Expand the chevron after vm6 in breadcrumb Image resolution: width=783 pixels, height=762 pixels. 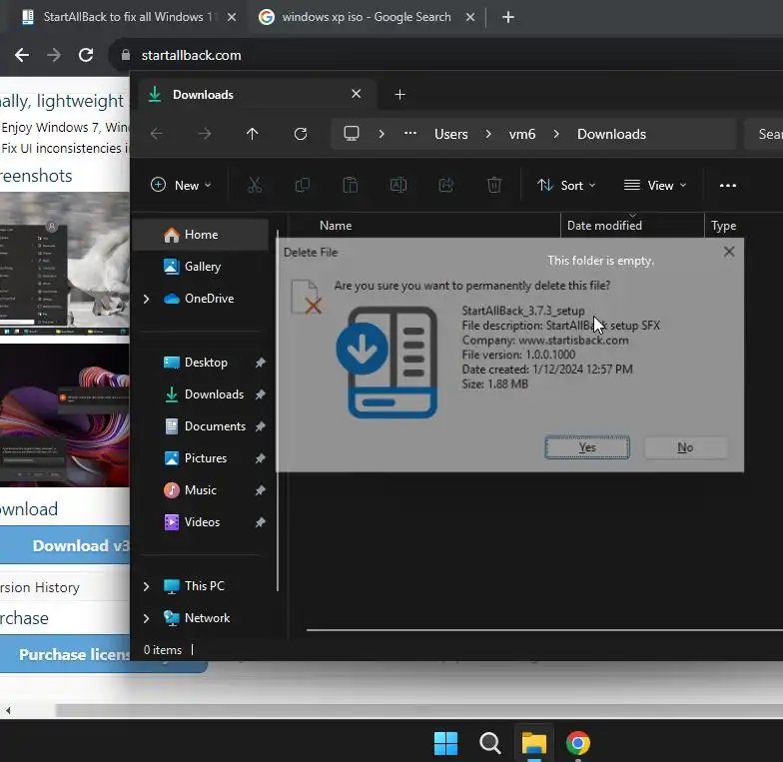pyautogui.click(x=555, y=134)
